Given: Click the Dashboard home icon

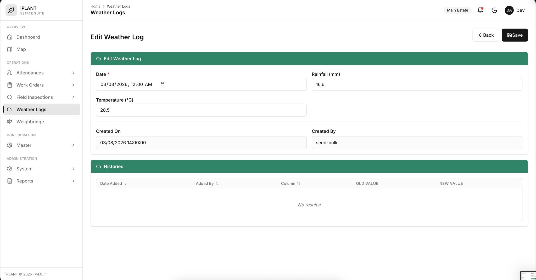Looking at the screenshot, I should 10,37.
